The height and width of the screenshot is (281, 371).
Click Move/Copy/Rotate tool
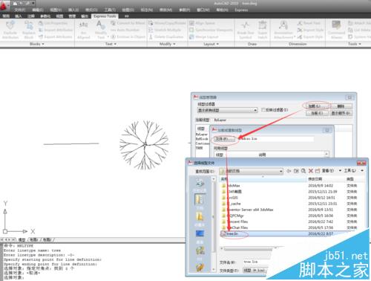(x=167, y=23)
